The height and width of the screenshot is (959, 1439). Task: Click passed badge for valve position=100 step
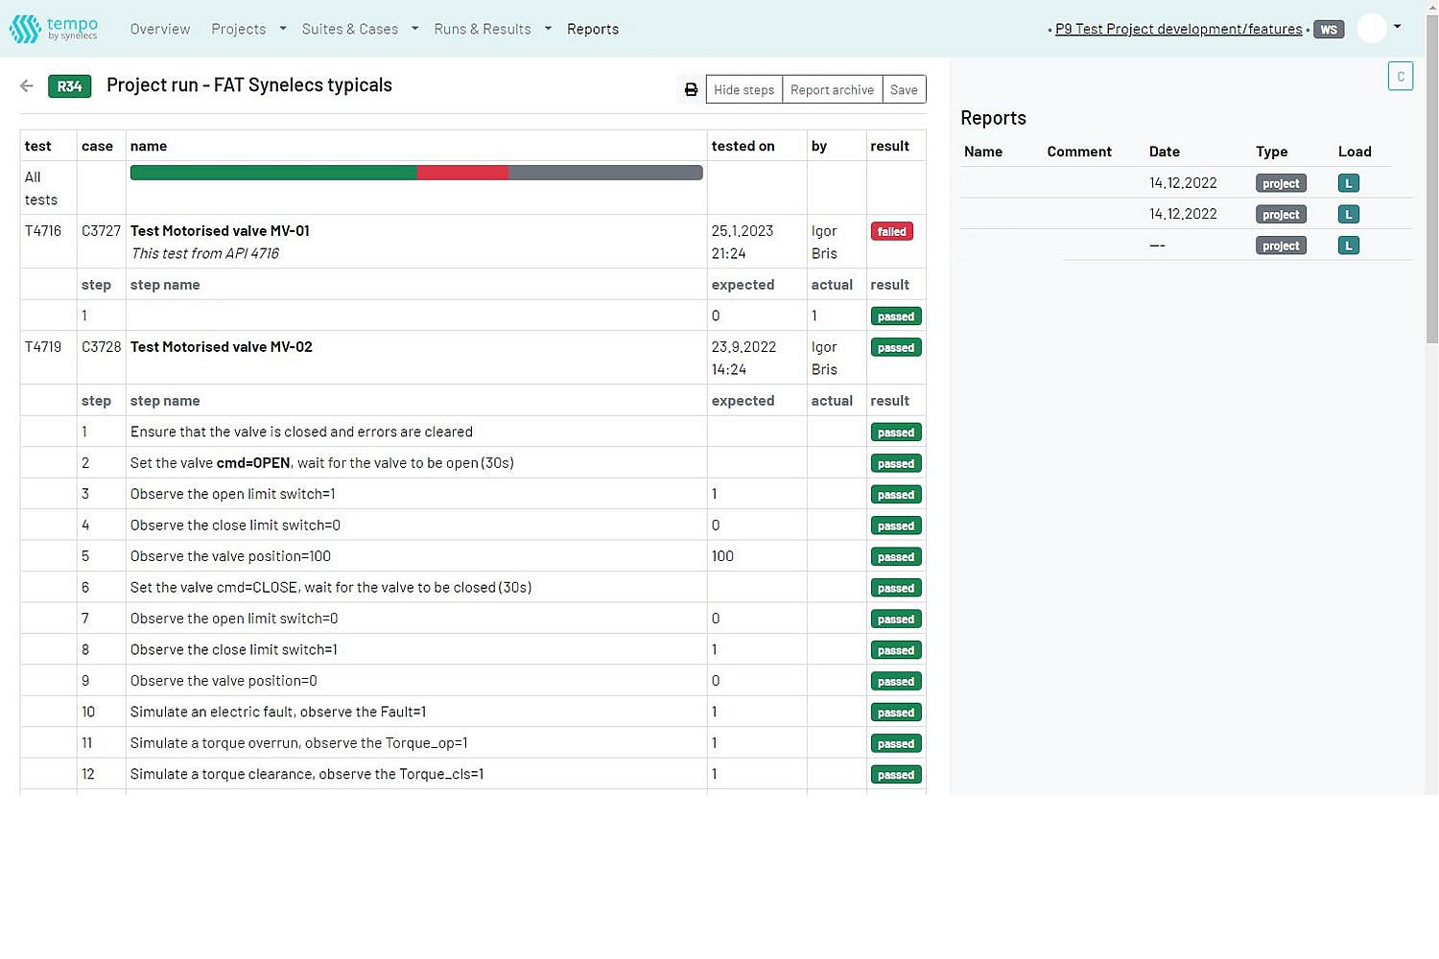(x=896, y=556)
